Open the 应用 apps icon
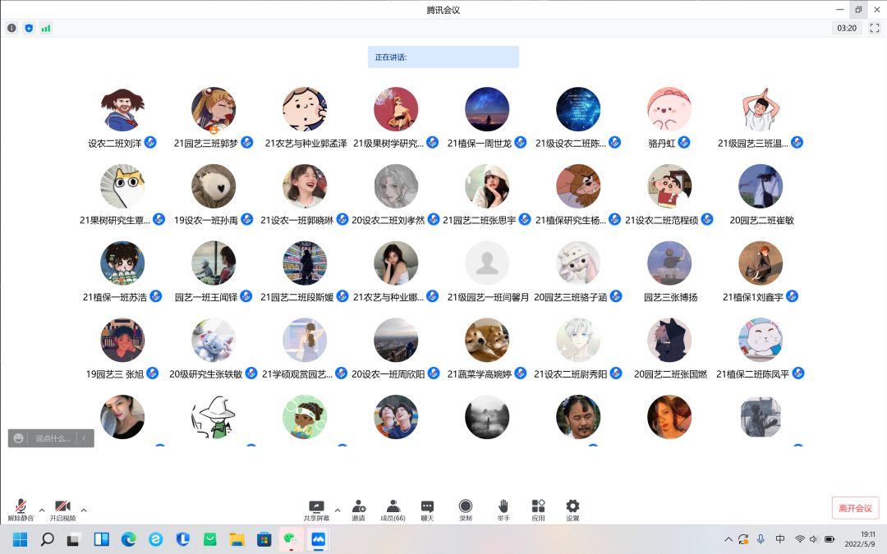This screenshot has width=887, height=554. click(x=538, y=510)
